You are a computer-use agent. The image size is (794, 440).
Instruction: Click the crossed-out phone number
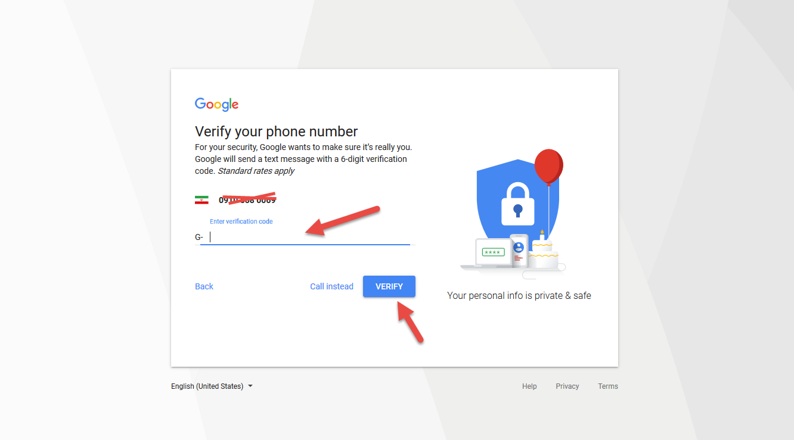(247, 200)
